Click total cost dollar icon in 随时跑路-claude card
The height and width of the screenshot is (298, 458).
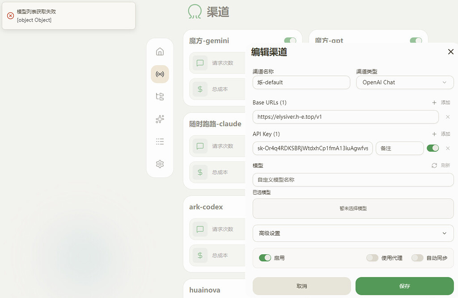(200, 172)
